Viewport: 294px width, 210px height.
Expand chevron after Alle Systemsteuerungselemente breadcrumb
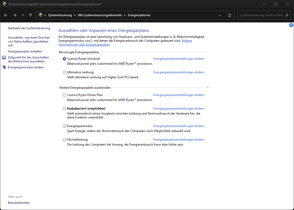(x=125, y=15)
